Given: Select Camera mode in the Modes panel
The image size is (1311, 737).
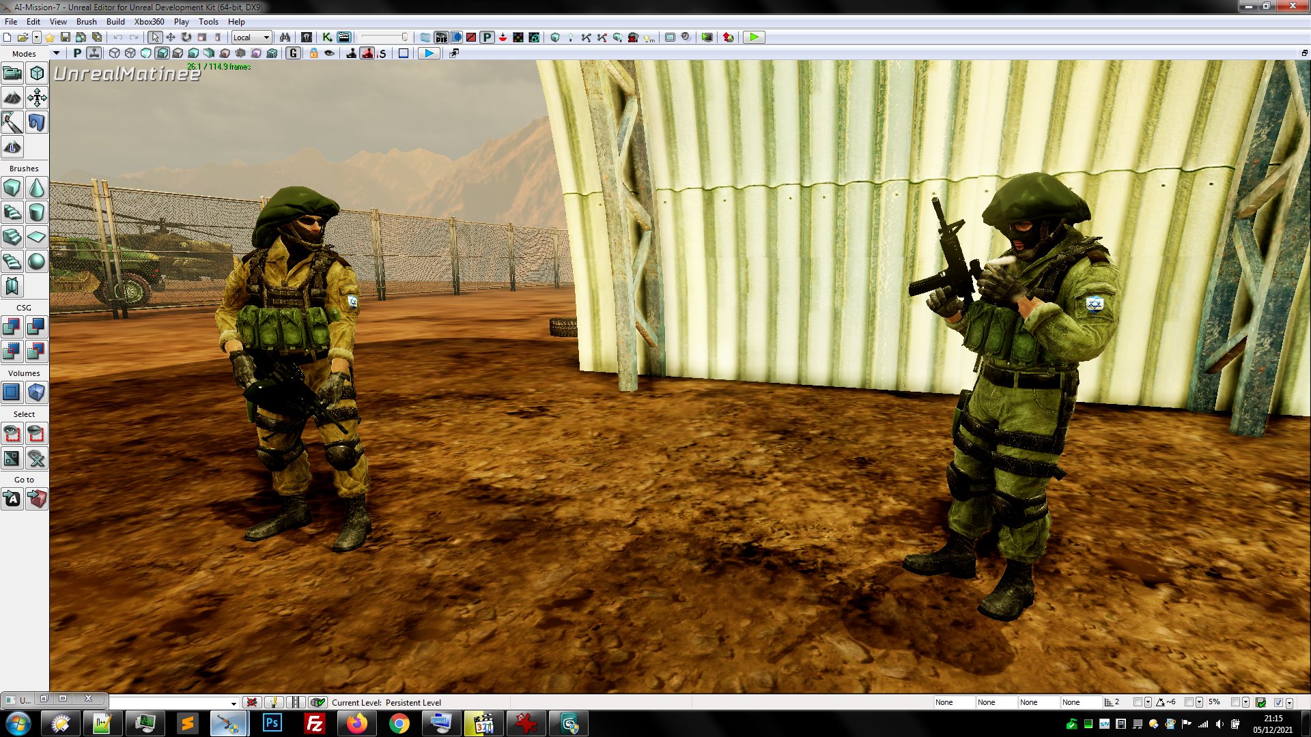Looking at the screenshot, I should (x=12, y=73).
